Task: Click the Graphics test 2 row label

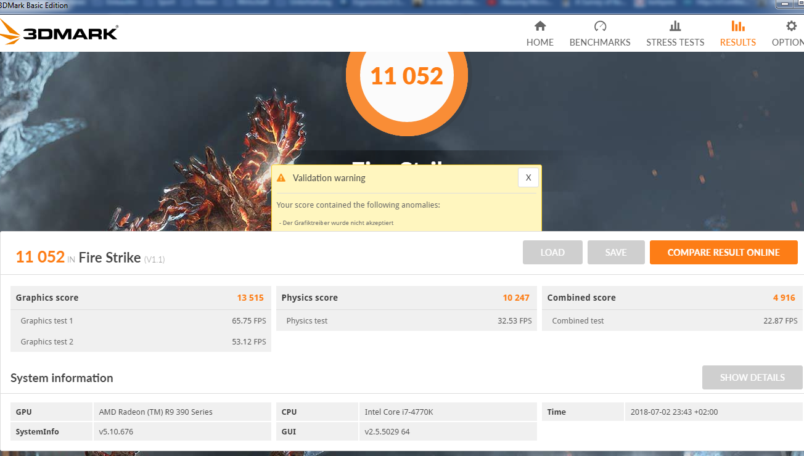Action: pos(47,342)
